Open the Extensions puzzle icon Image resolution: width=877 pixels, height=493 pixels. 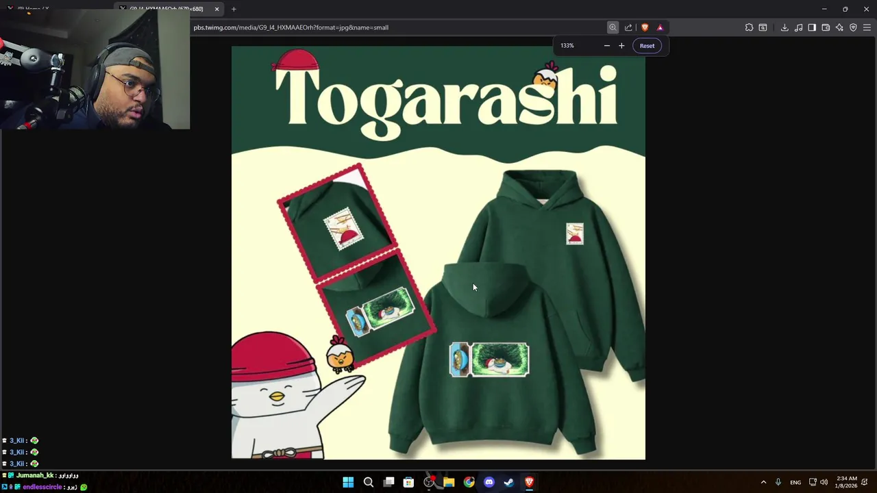749,27
